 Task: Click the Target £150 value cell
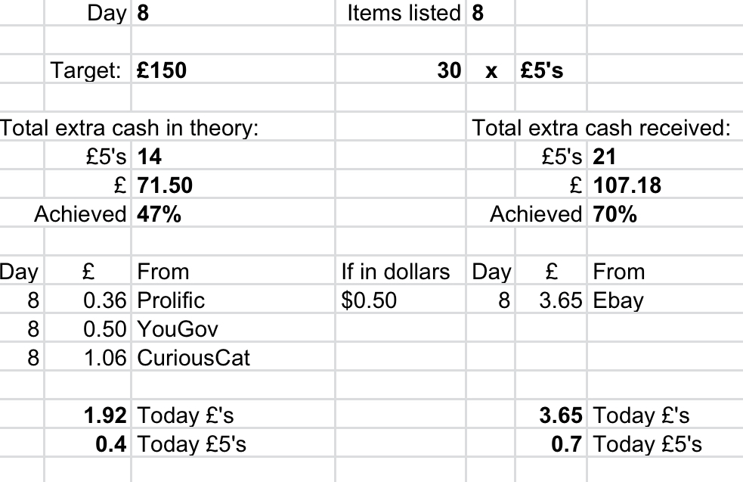pyautogui.click(x=161, y=70)
